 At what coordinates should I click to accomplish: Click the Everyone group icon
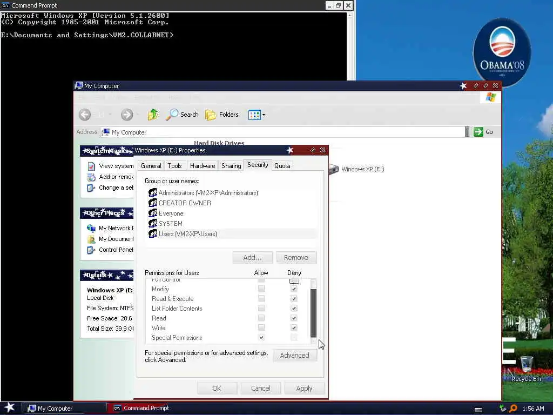point(153,213)
